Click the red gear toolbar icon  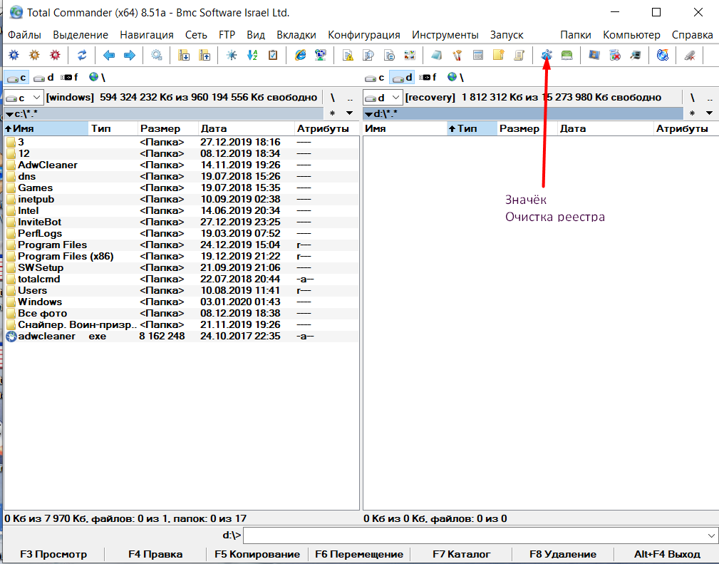[55, 56]
